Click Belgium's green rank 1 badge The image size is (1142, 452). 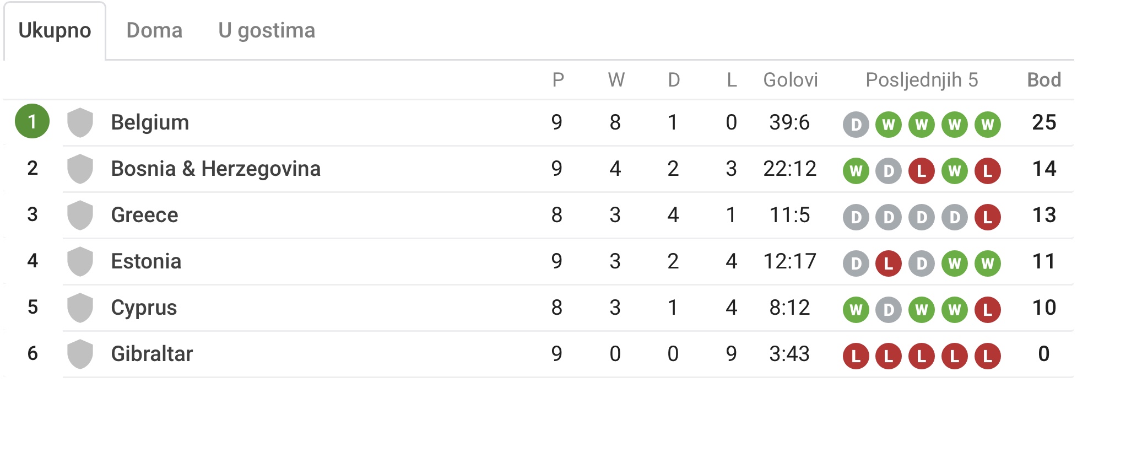tap(32, 121)
